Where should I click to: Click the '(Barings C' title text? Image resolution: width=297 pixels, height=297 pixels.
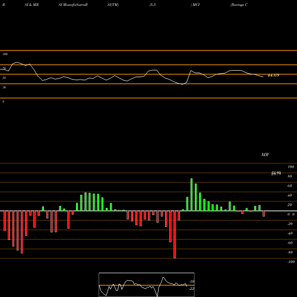coord(239,5)
